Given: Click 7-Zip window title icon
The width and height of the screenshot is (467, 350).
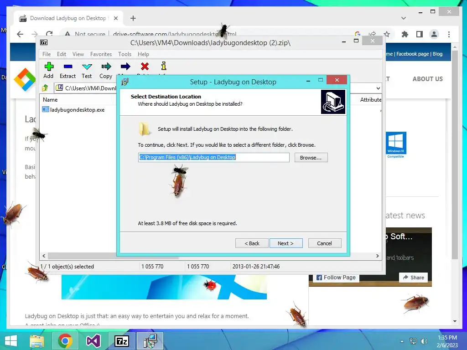Looking at the screenshot, I should tap(44, 42).
